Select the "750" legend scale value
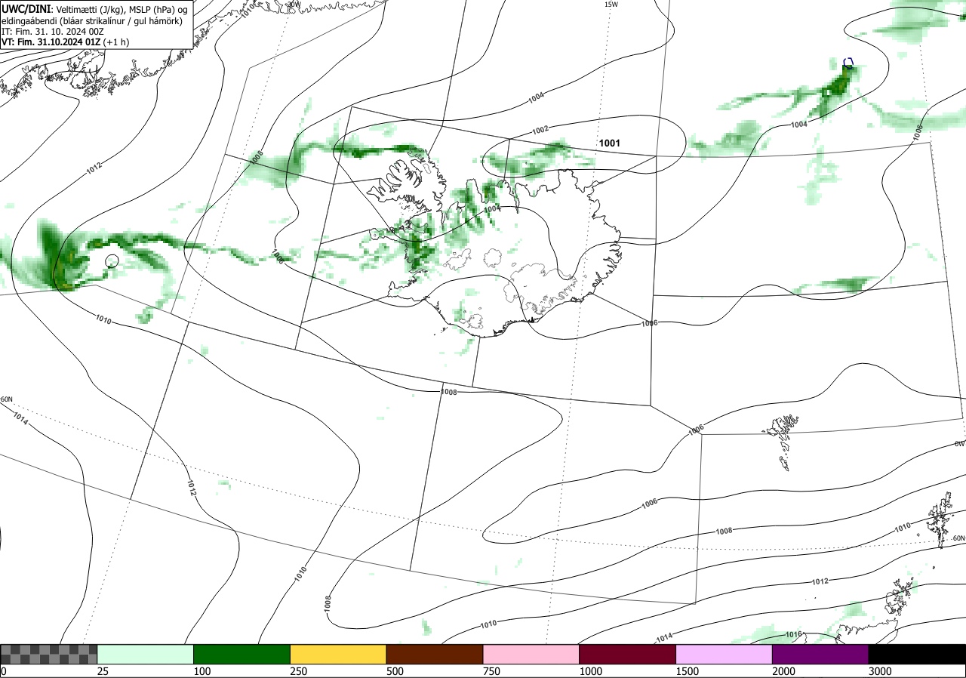The width and height of the screenshot is (966, 678). (492, 671)
